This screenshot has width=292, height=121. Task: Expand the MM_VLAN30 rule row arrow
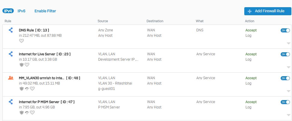pyautogui.click(x=288, y=91)
